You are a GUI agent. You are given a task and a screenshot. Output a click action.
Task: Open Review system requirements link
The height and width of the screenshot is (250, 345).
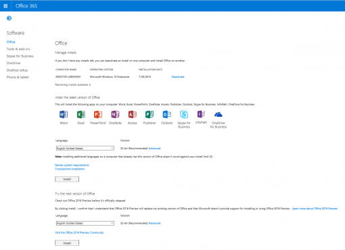[x=72, y=165]
